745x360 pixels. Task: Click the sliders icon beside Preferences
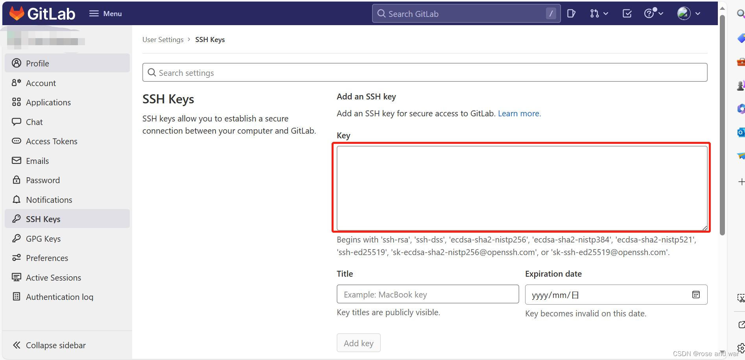pyautogui.click(x=16, y=257)
